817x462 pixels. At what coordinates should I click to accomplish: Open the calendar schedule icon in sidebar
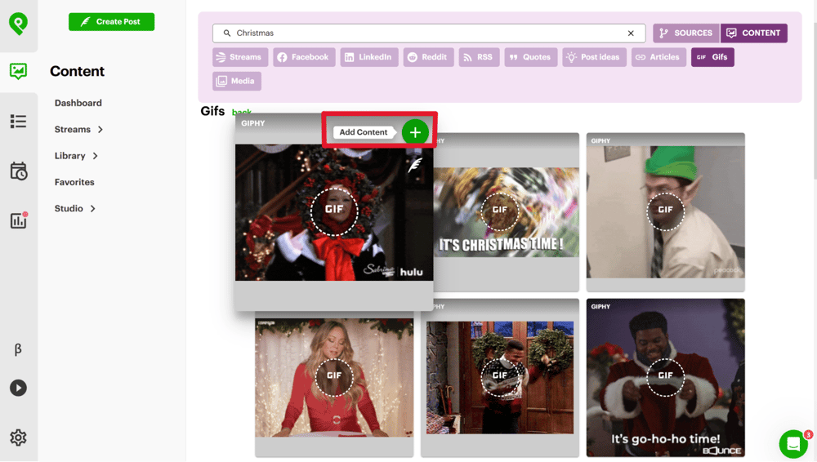click(18, 171)
